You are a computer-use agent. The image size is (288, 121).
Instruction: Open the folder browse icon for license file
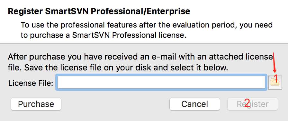tap(275, 83)
